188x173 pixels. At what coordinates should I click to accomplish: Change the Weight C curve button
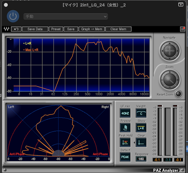tap(141, 113)
